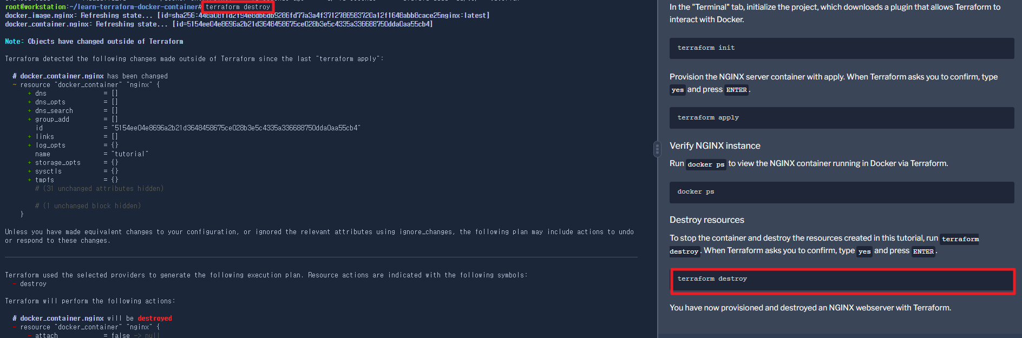
Task: Click the "tmpfs" attribute line
Action: [x=73, y=180]
